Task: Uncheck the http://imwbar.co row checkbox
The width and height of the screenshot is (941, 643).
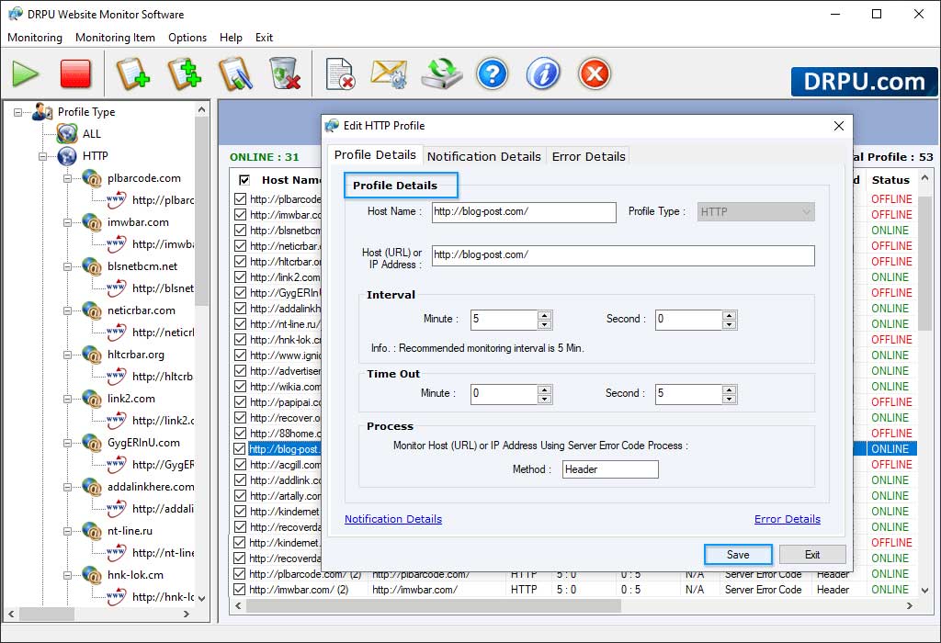Action: 240,215
